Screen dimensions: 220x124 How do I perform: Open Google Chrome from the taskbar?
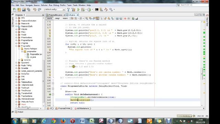point(54,121)
